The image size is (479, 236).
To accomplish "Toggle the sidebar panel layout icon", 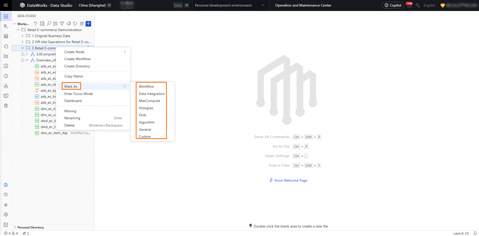I will point(6,225).
